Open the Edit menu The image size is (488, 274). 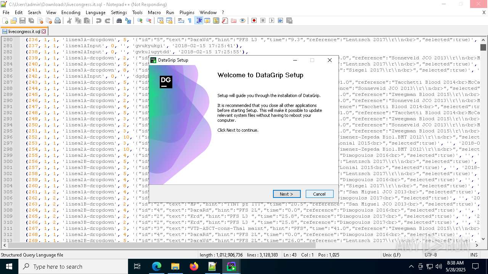point(19,13)
